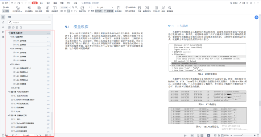261x137 pixels.
Task: Open the share (分享) option
Action: click(x=242, y=3)
